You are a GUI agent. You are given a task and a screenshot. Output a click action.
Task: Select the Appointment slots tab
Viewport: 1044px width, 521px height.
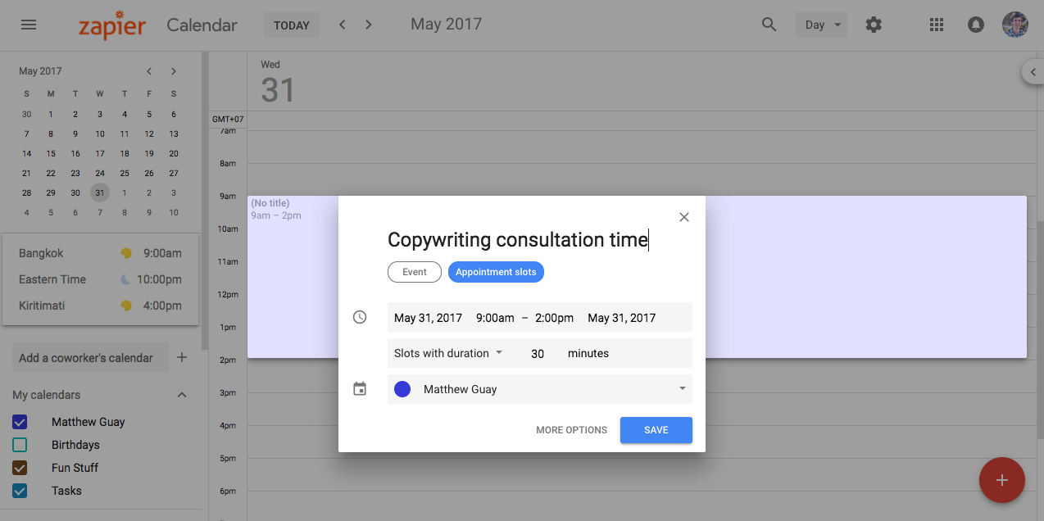pos(496,272)
